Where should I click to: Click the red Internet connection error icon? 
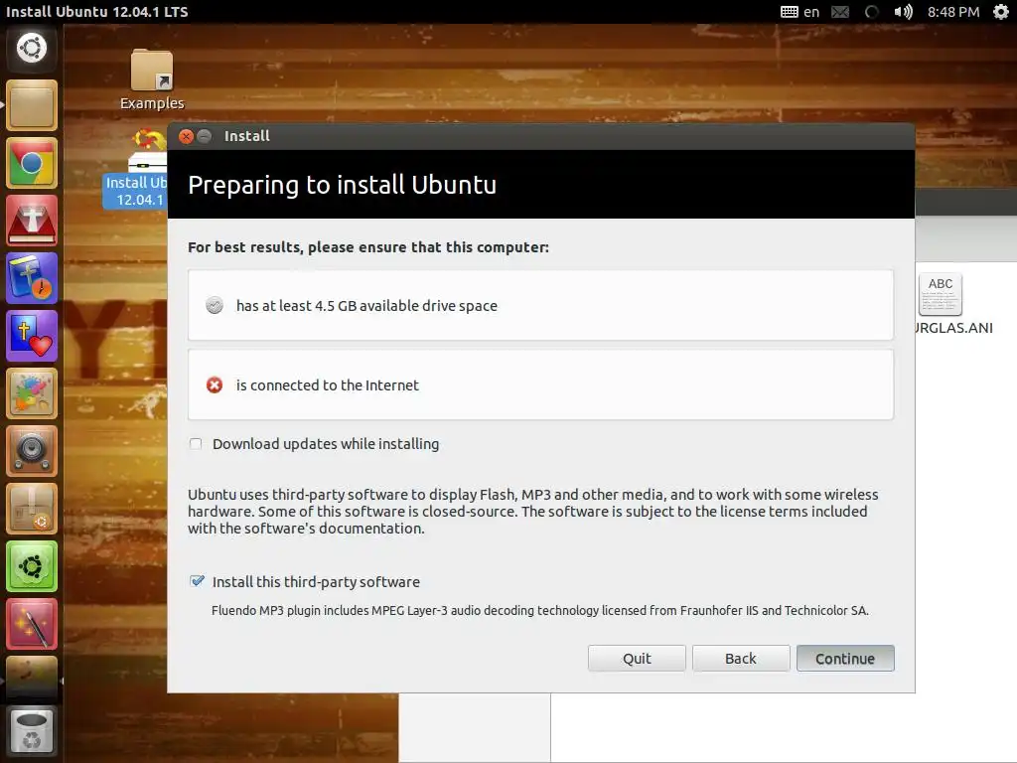point(215,384)
